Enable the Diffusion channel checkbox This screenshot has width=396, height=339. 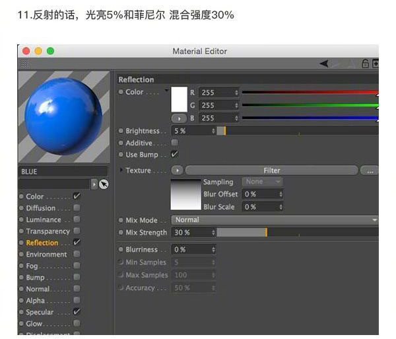pyautogui.click(x=77, y=207)
